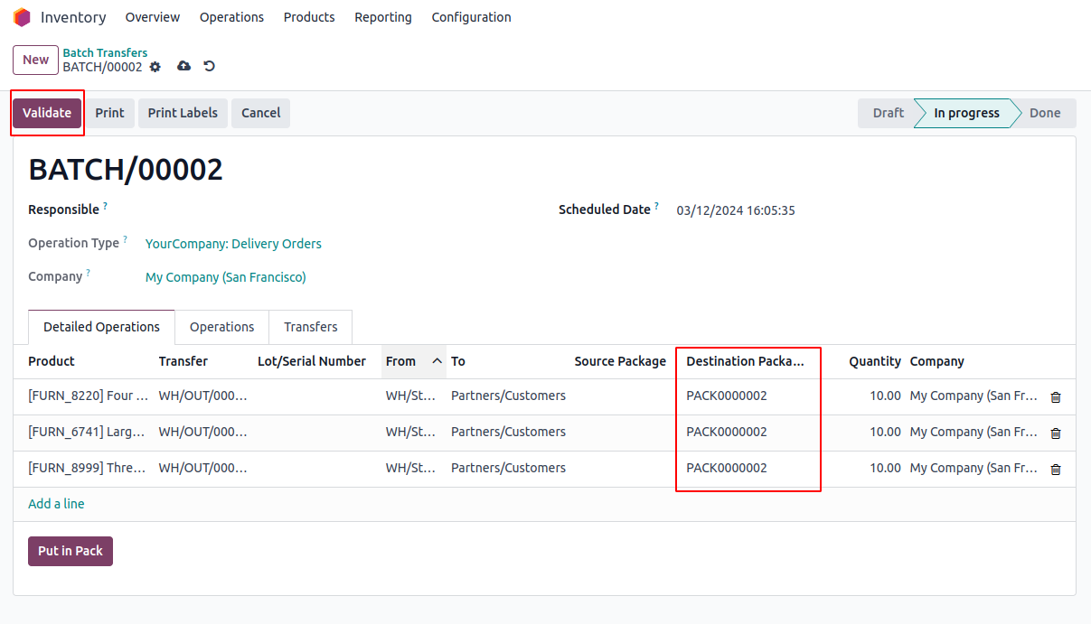Click the Scheduled Date field

pyautogui.click(x=736, y=210)
